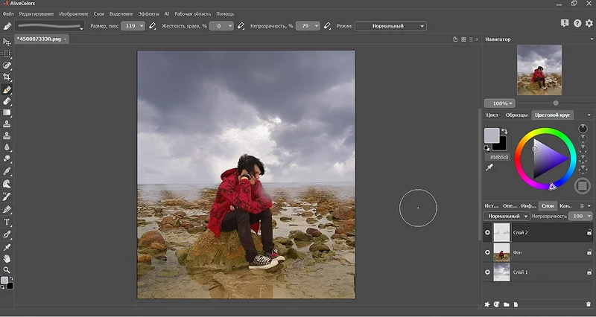The height and width of the screenshot is (317, 596).
Task: Switch to the Ист... history tab
Action: (x=491, y=206)
